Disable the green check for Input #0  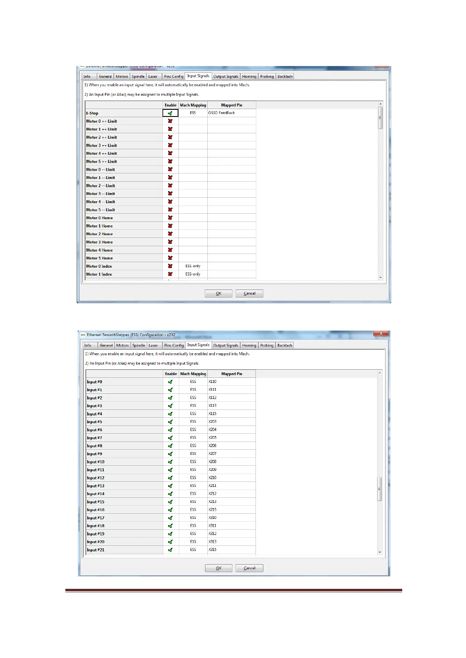170,382
